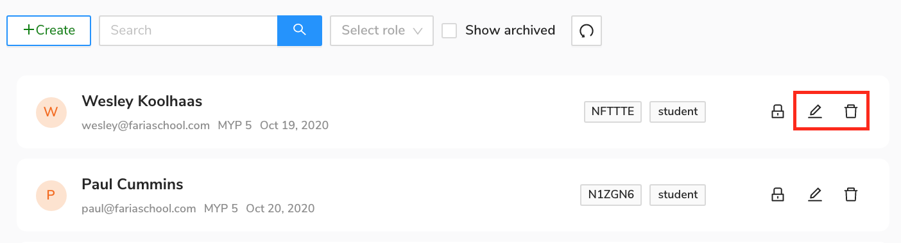Click the N1ZGN6 code tag
Viewport: 901px width, 243px height.
coord(611,194)
